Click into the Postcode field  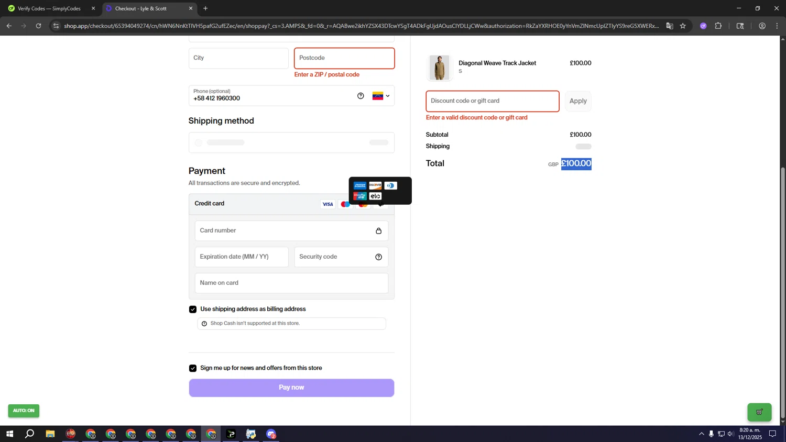tap(344, 58)
